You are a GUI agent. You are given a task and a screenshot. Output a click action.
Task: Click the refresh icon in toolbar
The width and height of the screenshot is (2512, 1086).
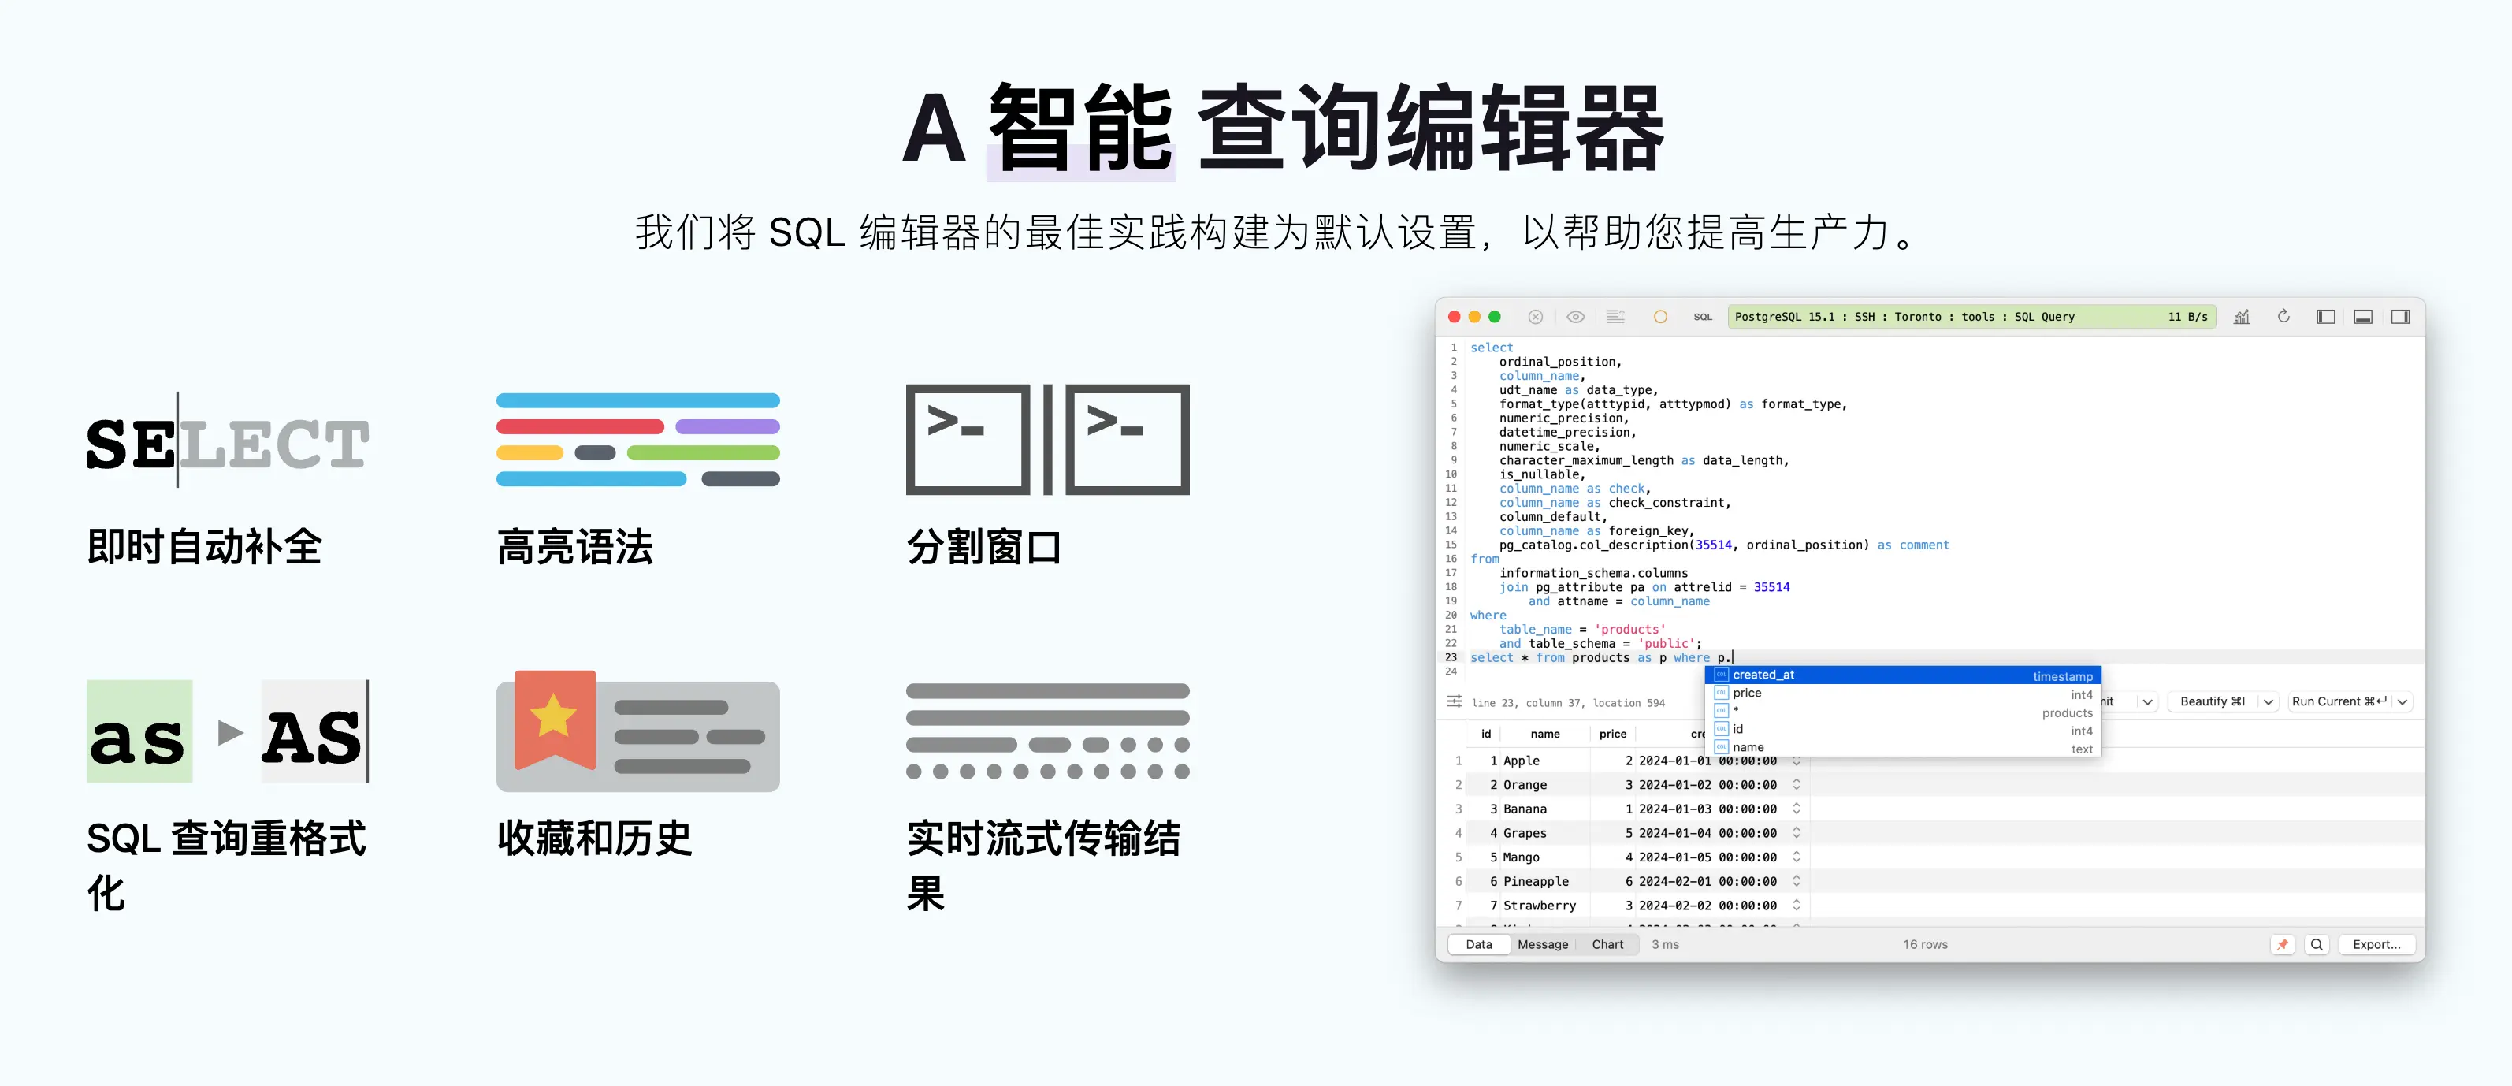(2283, 316)
